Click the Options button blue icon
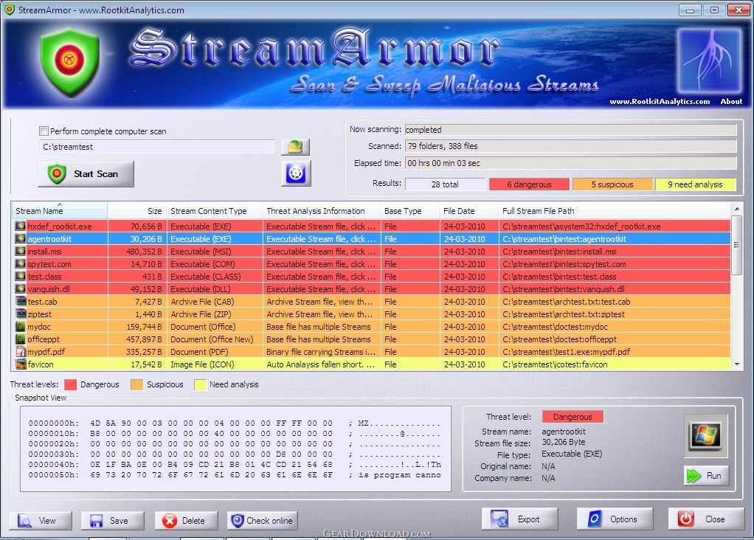Viewport: 754px width, 540px height. (x=595, y=519)
